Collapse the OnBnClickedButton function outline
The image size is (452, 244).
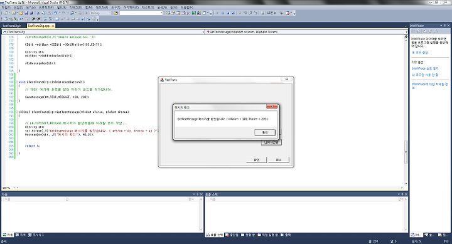point(17,82)
